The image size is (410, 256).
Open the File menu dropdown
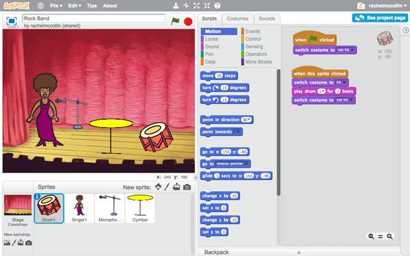(x=56, y=5)
